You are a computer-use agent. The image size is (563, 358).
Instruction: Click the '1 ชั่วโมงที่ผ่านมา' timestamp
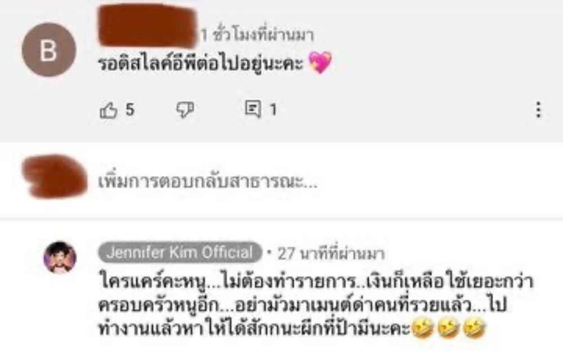pyautogui.click(x=257, y=35)
